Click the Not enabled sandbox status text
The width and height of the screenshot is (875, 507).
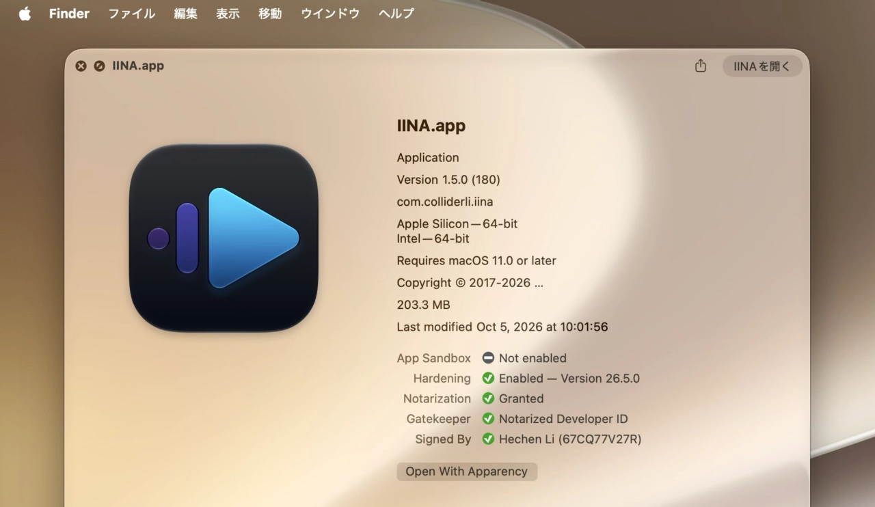533,358
